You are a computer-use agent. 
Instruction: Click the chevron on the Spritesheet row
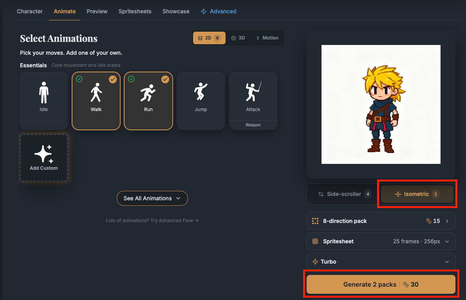(447, 242)
